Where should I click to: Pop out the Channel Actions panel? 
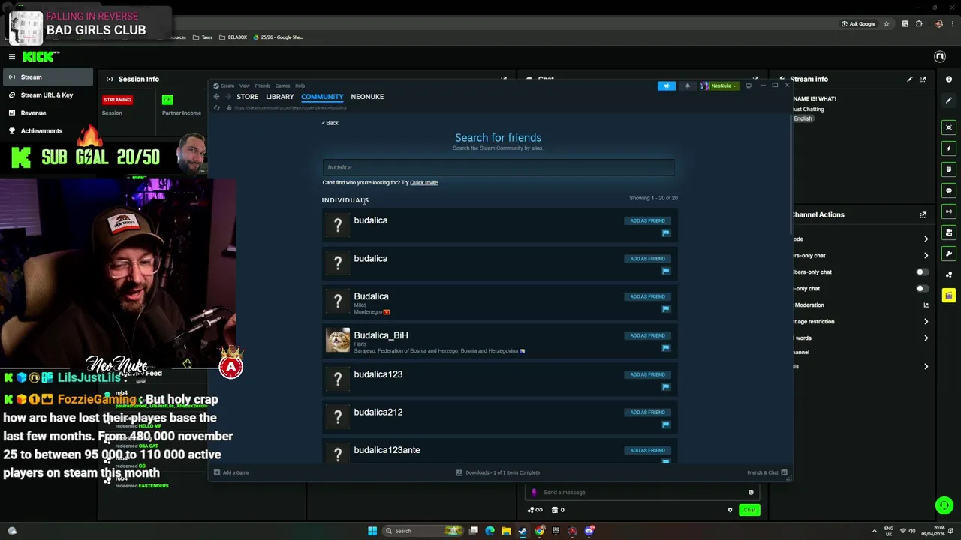point(923,214)
